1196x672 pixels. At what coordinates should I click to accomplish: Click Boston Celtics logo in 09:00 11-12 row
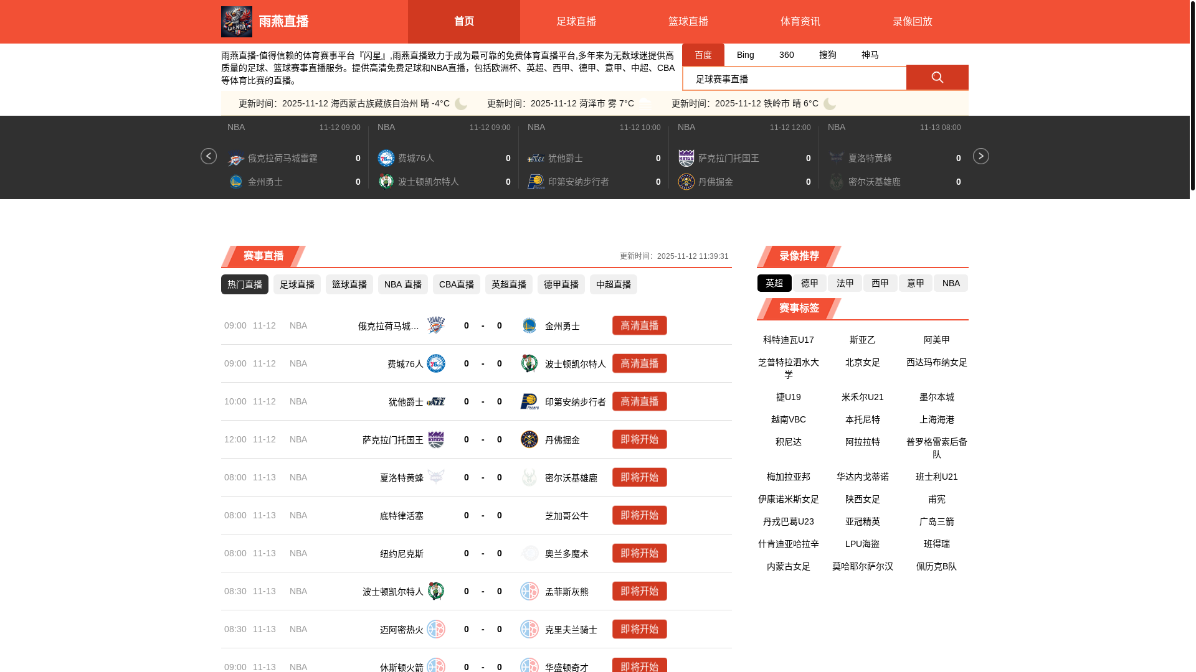pos(529,363)
